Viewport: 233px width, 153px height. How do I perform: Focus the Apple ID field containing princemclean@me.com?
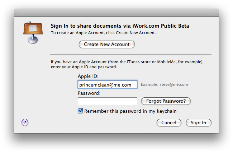(108, 85)
